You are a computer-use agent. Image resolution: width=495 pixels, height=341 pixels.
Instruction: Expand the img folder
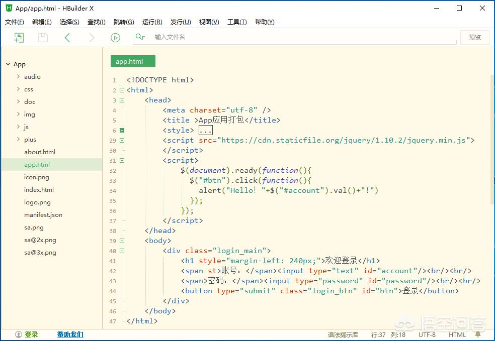point(18,114)
